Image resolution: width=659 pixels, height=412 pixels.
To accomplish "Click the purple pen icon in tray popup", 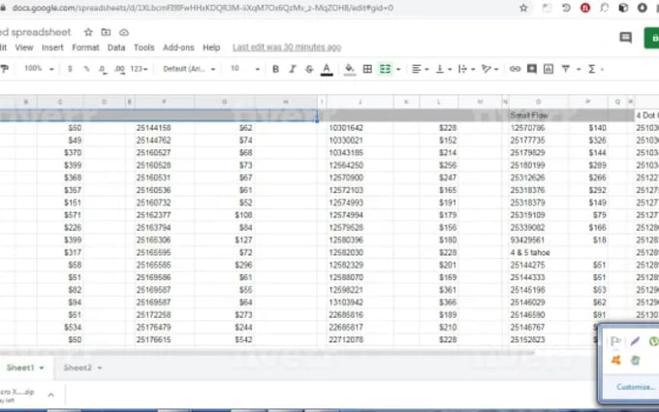I will (x=635, y=341).
